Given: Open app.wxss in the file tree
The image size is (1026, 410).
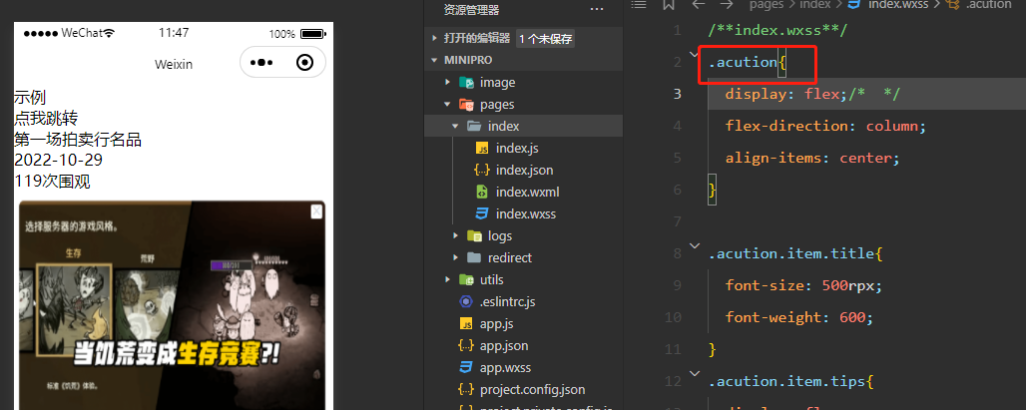Looking at the screenshot, I should pos(505,367).
